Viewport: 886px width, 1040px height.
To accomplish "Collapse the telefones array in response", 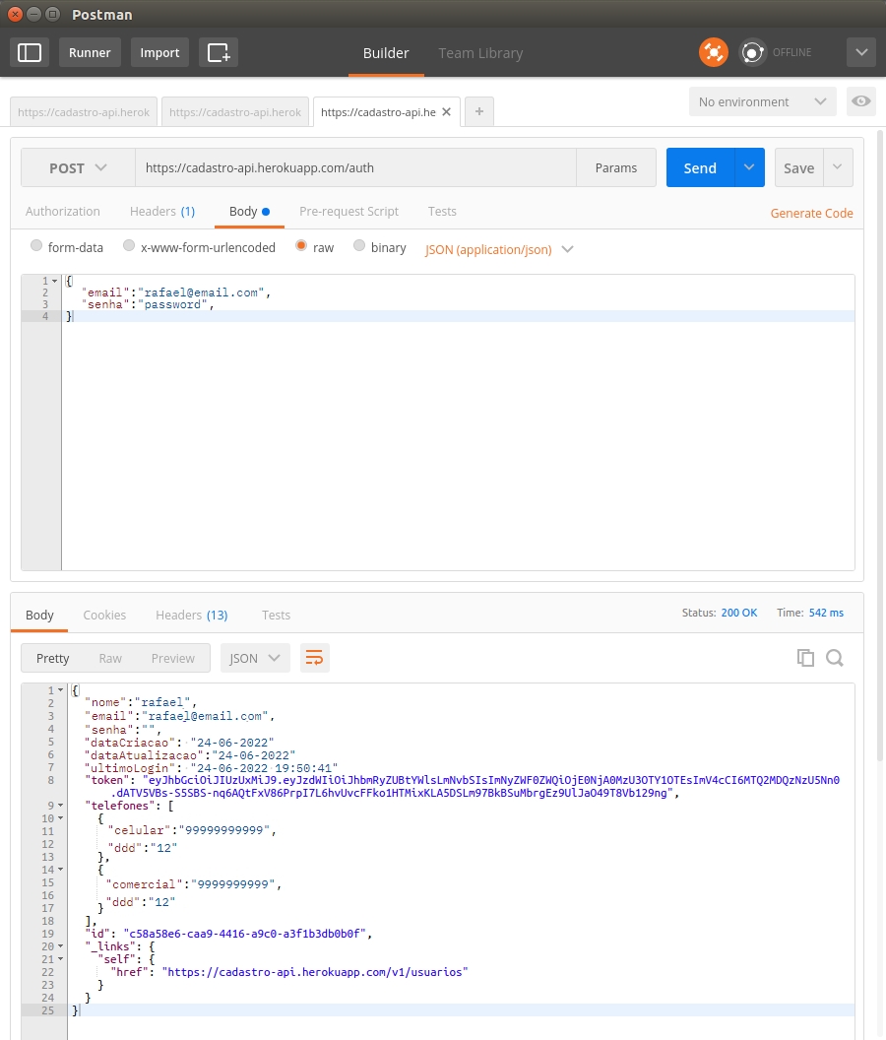I will [x=60, y=806].
